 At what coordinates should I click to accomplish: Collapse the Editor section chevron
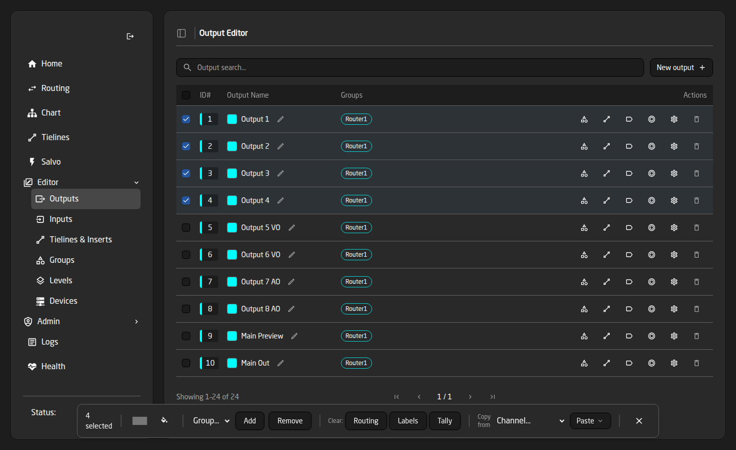pyautogui.click(x=136, y=183)
